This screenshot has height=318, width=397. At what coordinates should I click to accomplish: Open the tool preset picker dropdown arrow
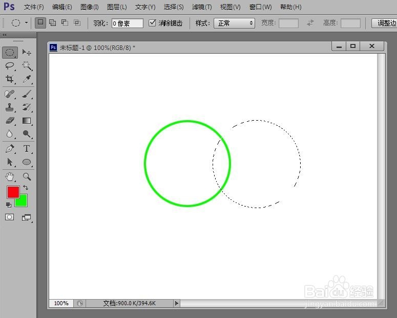tap(26, 22)
